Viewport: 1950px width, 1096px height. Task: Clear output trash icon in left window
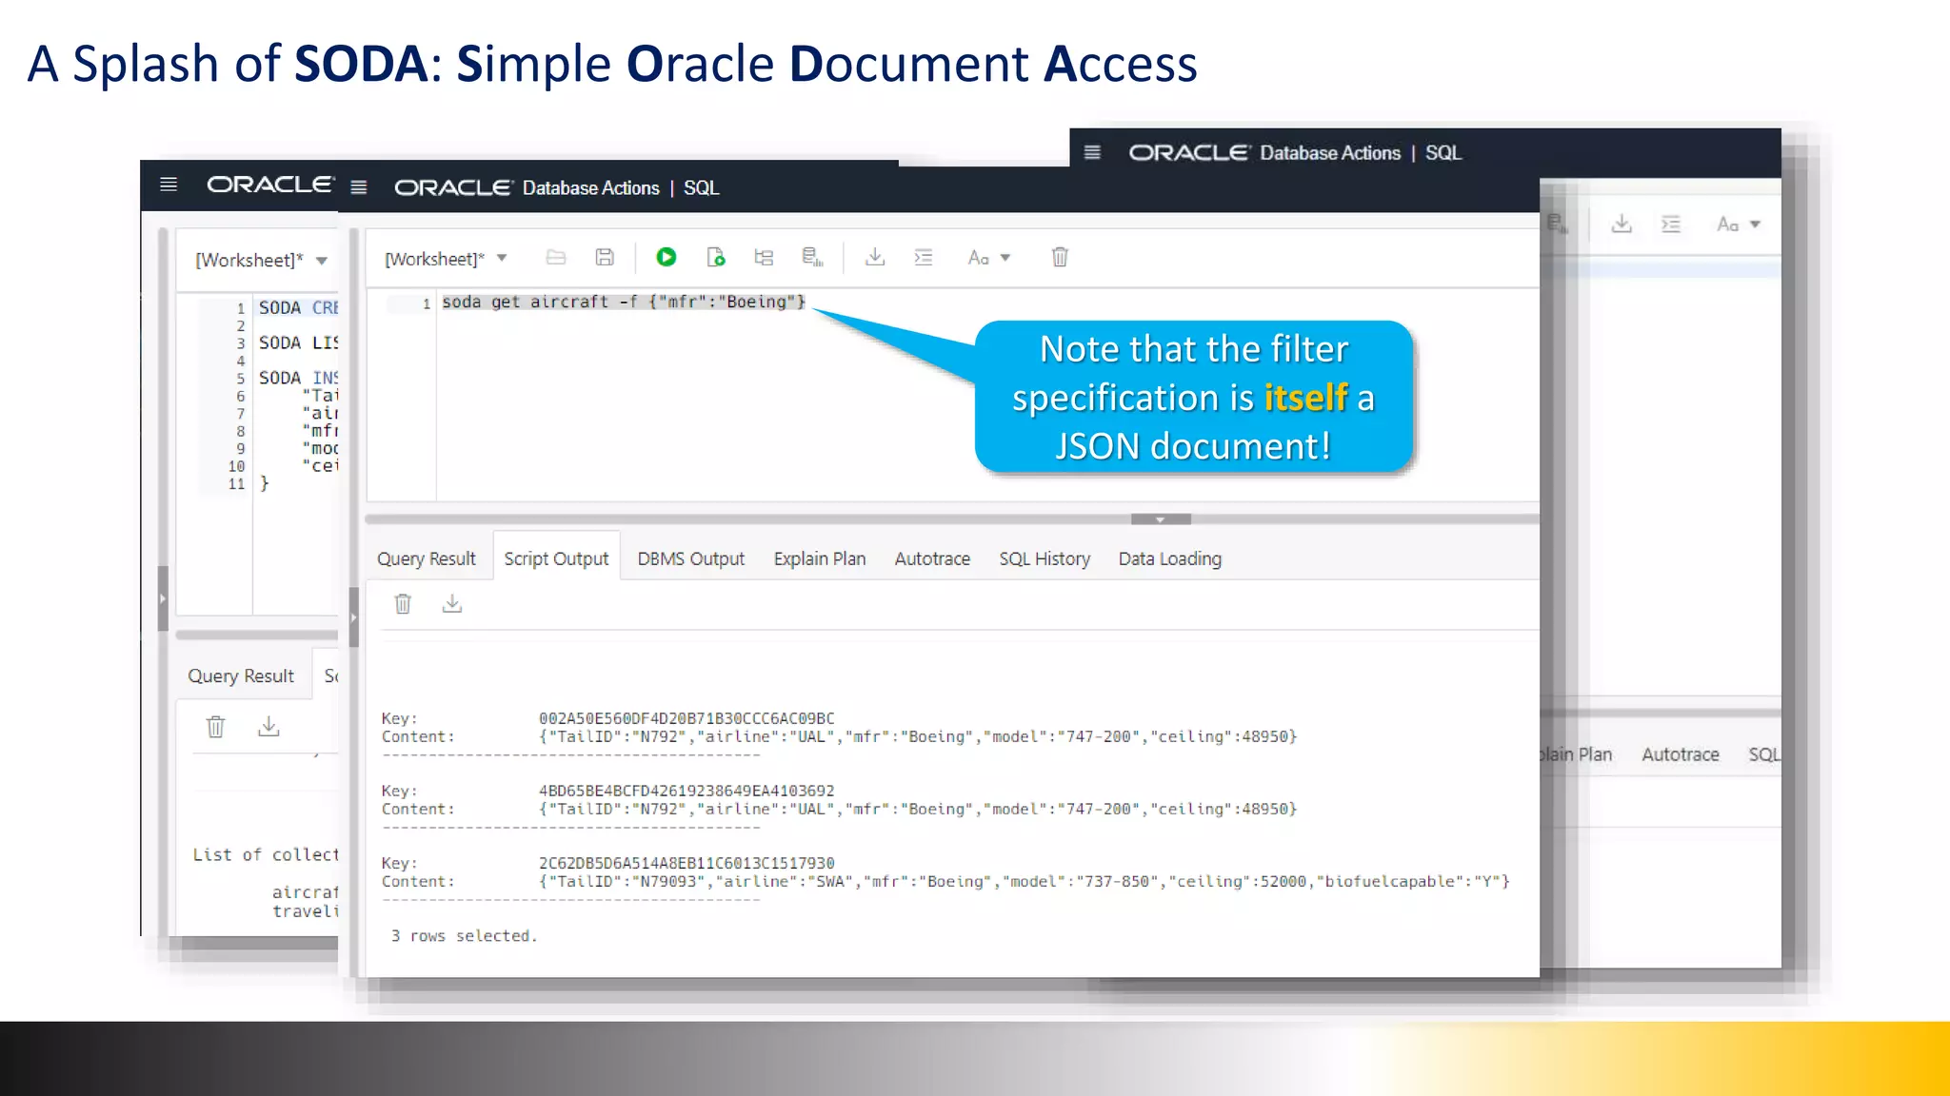pyautogui.click(x=216, y=727)
